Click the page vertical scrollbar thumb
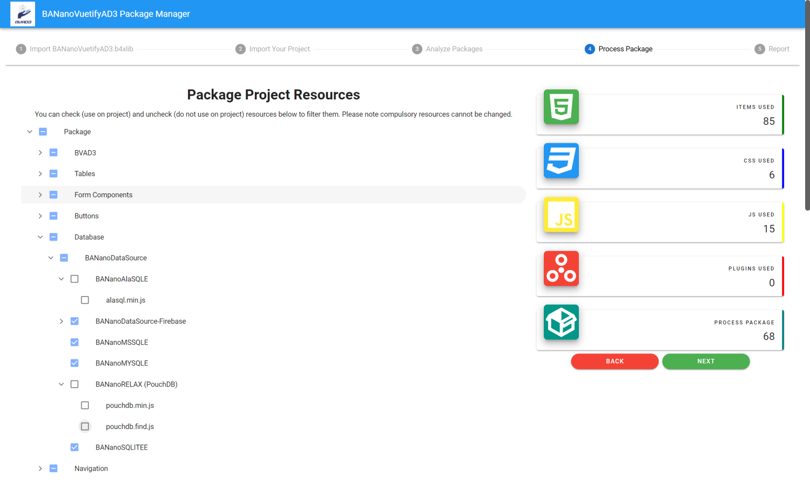 point(807,105)
